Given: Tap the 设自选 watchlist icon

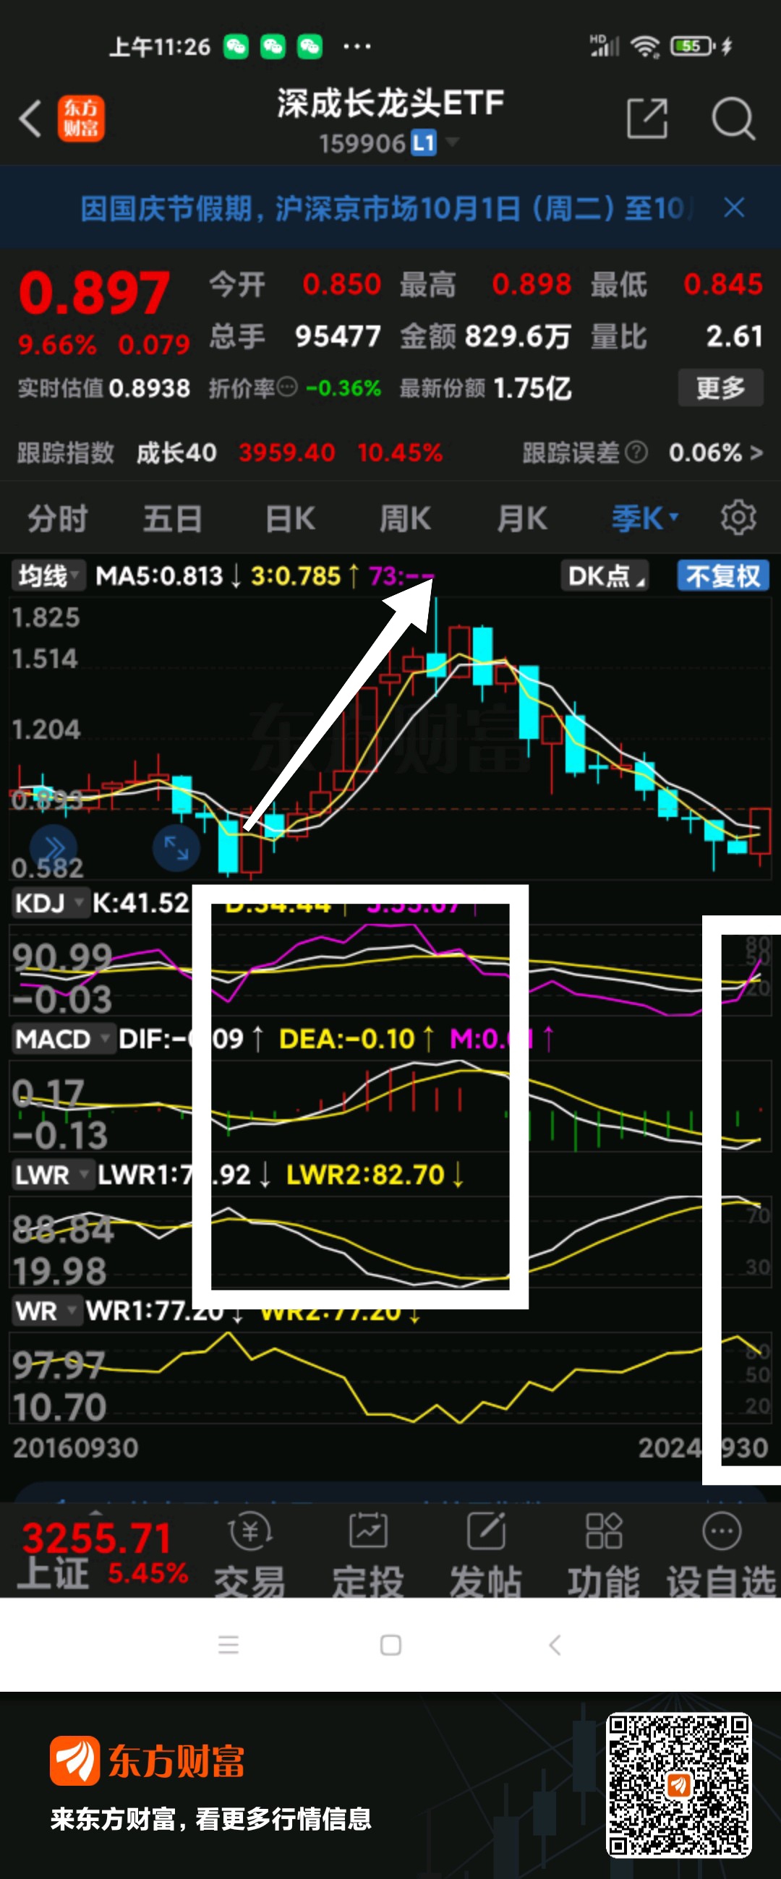Looking at the screenshot, I should [x=721, y=1555].
